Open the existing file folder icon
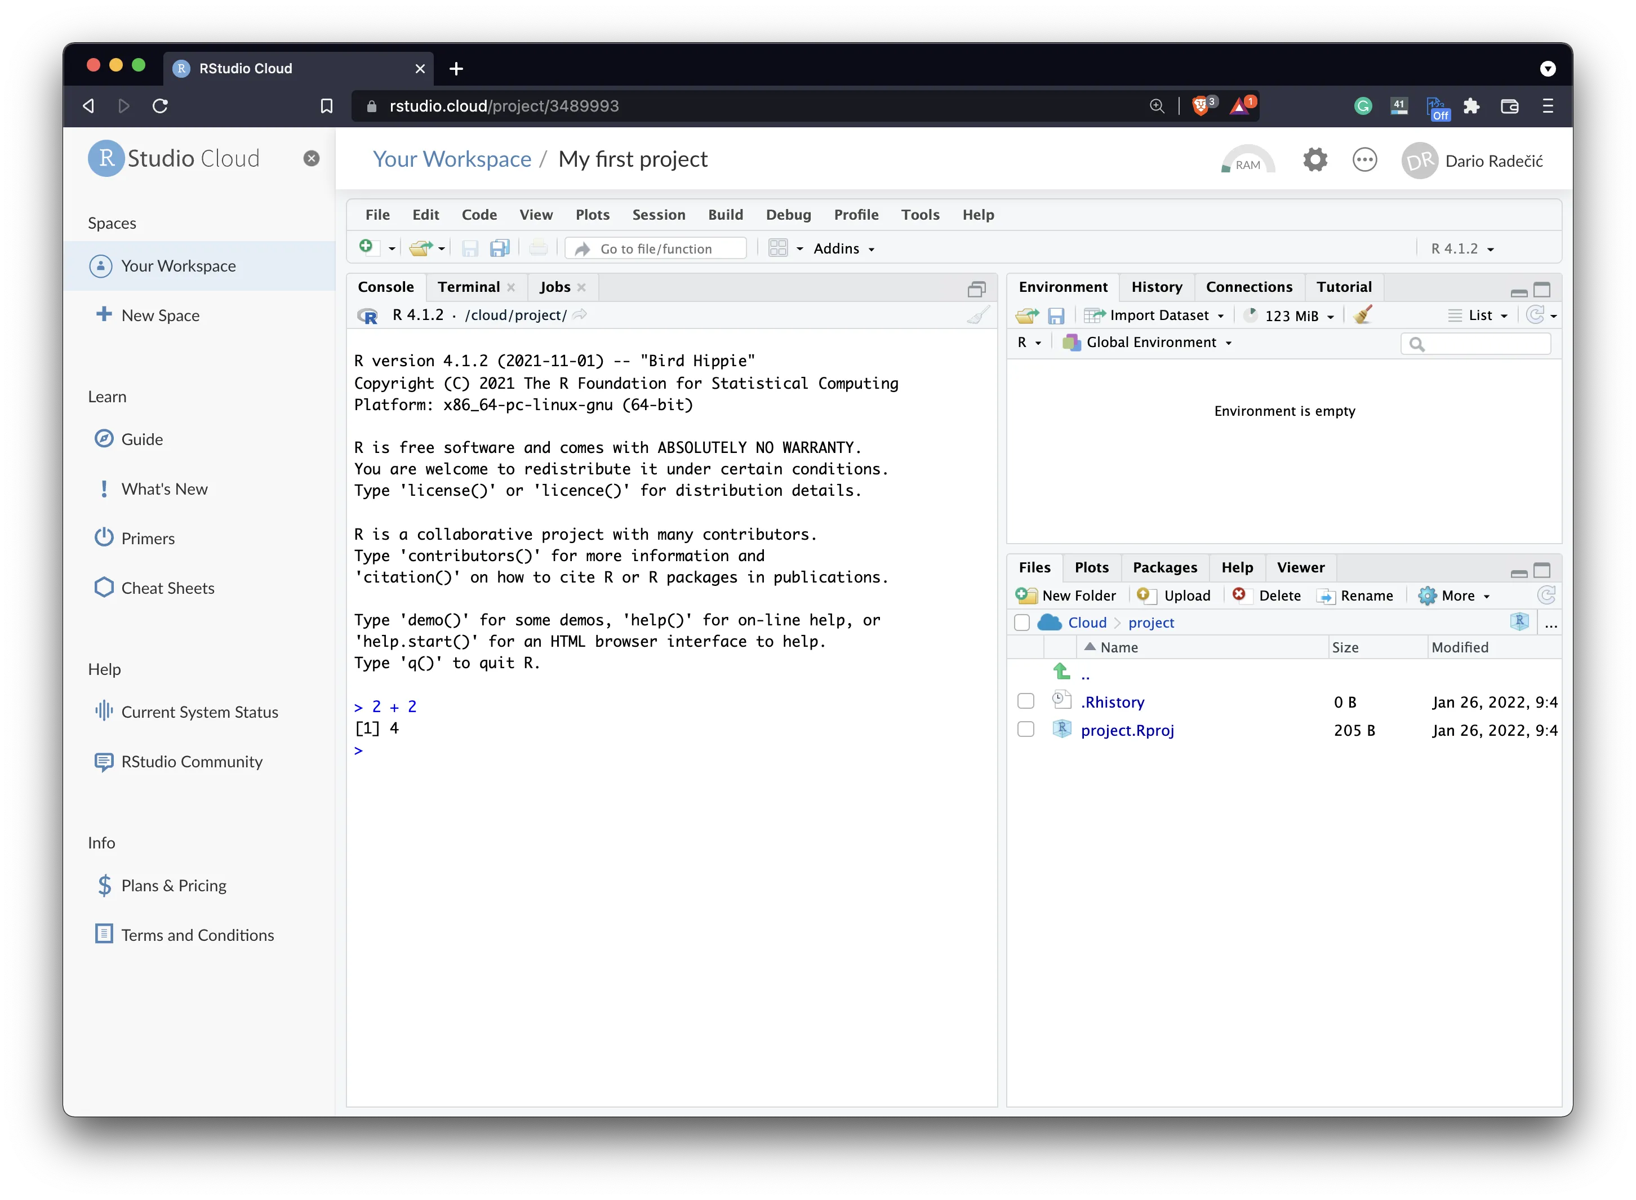The height and width of the screenshot is (1200, 1636). tap(420, 248)
